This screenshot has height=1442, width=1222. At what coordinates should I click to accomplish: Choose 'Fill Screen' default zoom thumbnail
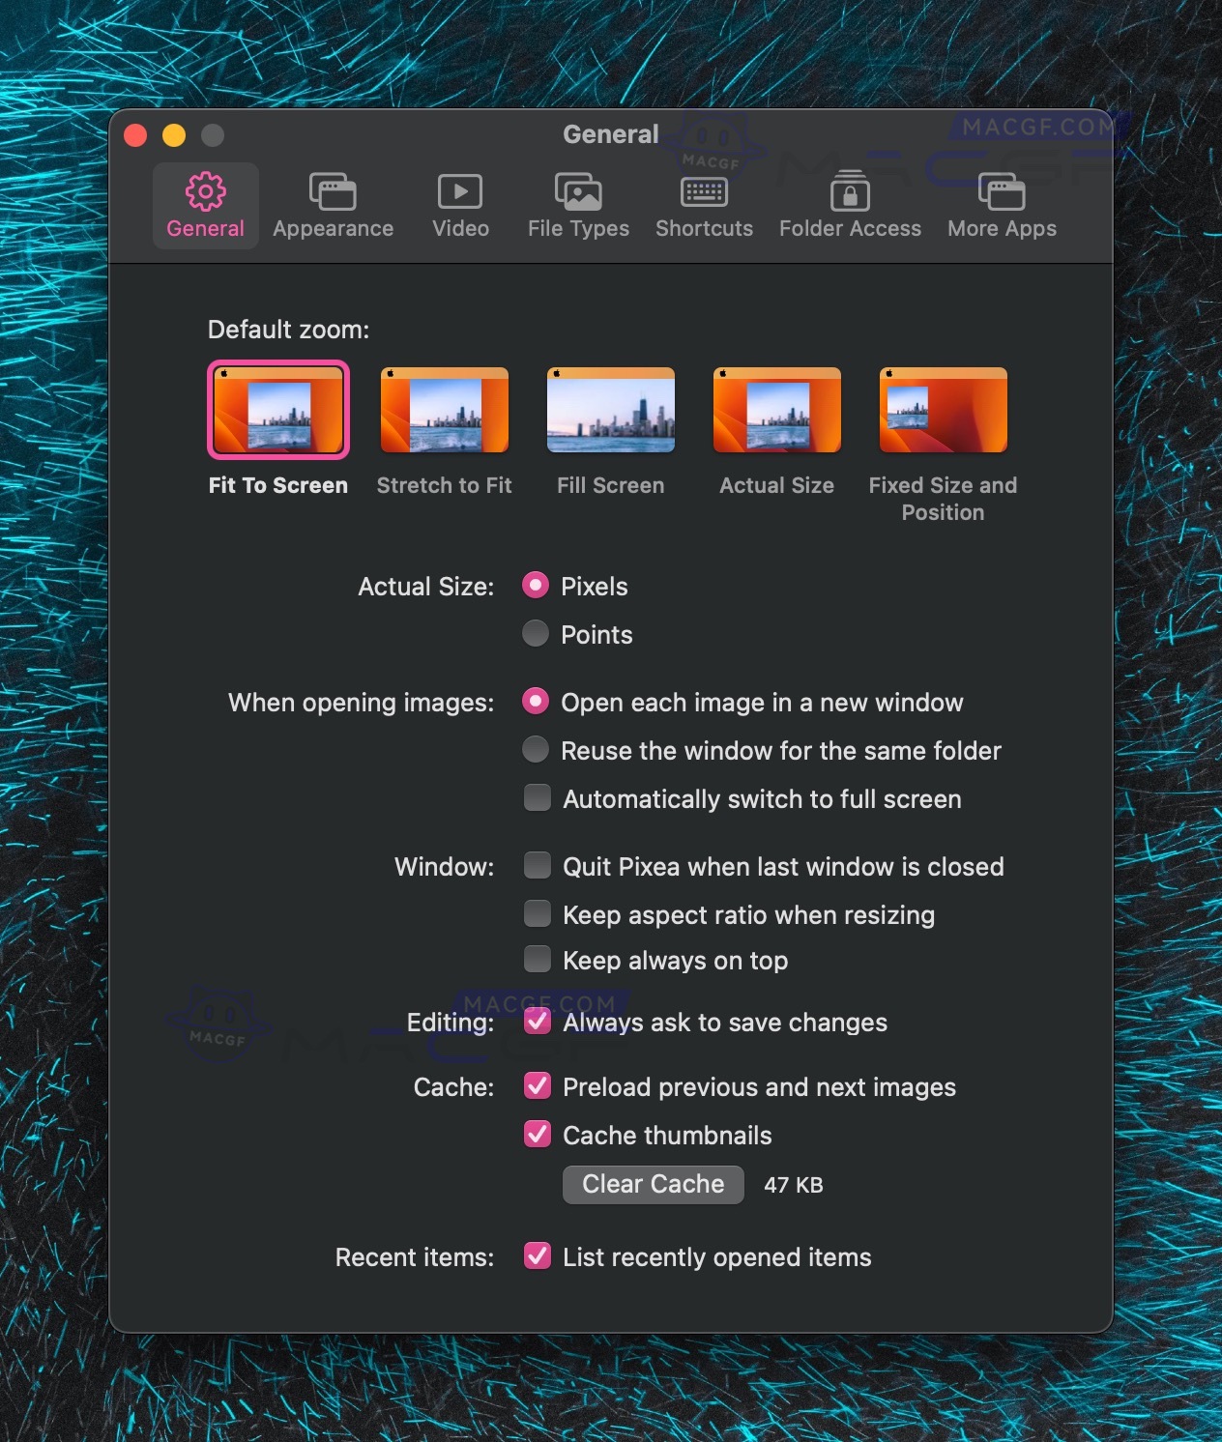point(610,409)
